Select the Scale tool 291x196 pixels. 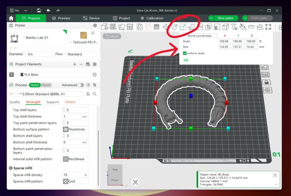pyautogui.click(x=183, y=27)
